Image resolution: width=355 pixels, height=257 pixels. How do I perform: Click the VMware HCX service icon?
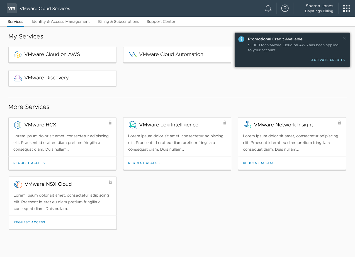click(x=18, y=125)
